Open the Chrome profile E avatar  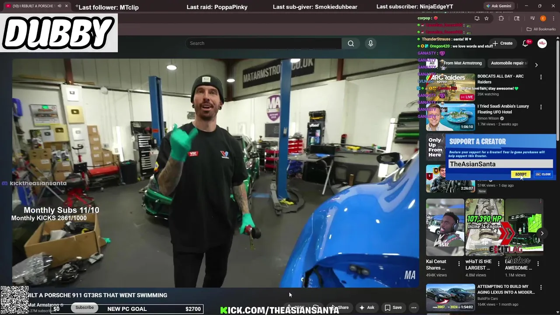[543, 18]
